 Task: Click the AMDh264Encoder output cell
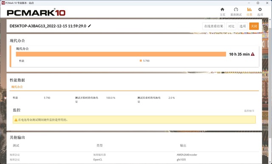pyautogui.click(x=187, y=155)
